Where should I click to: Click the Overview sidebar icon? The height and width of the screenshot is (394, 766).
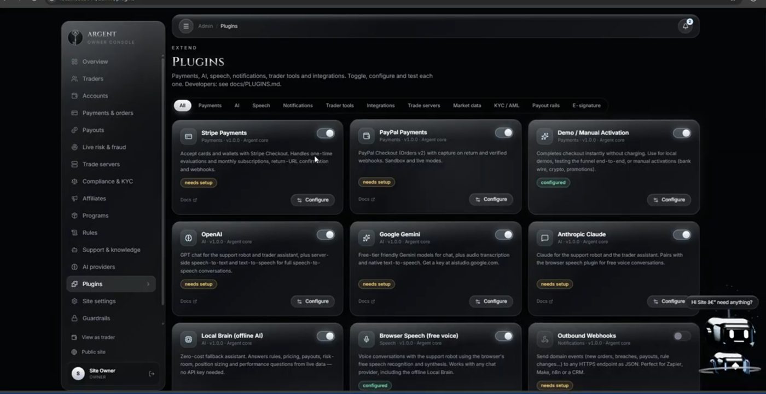tap(74, 62)
